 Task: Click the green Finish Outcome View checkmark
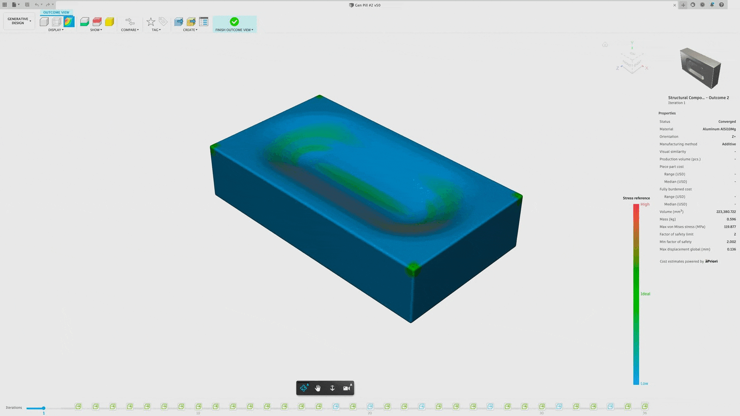(x=234, y=22)
